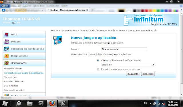Open the Historial menu
The width and height of the screenshot is (183, 107).
click(27, 6)
